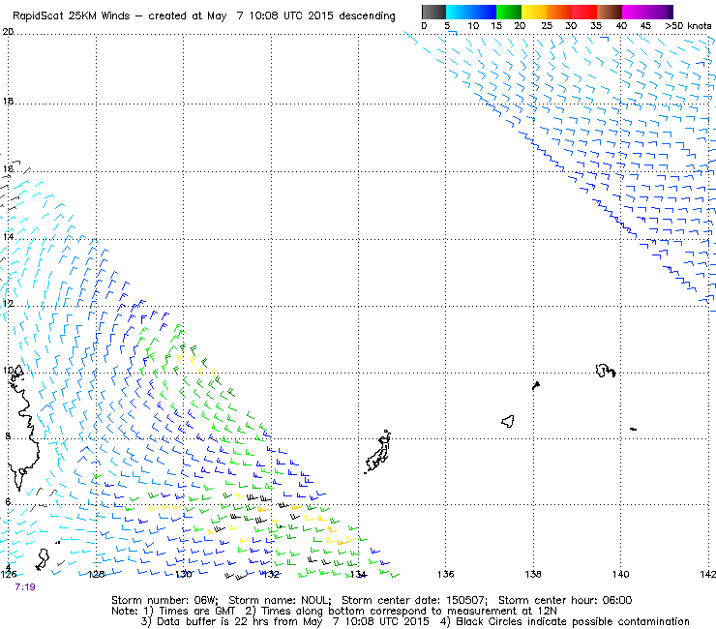This screenshot has width=716, height=629.
Task: Click the 'Storm name: NOUL' text
Action: pos(280,600)
